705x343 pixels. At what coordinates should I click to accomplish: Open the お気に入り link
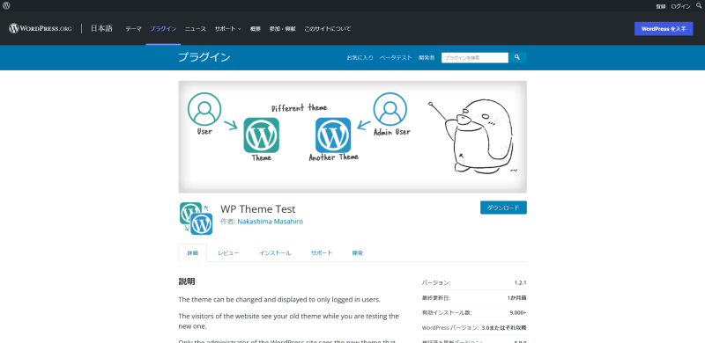click(360, 58)
